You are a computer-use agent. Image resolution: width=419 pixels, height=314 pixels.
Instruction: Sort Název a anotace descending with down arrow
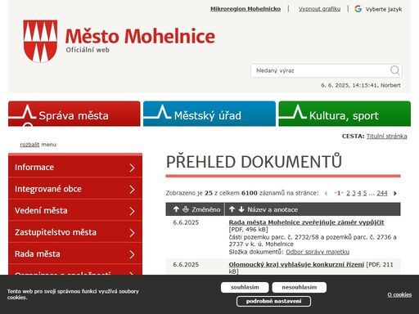241,209
